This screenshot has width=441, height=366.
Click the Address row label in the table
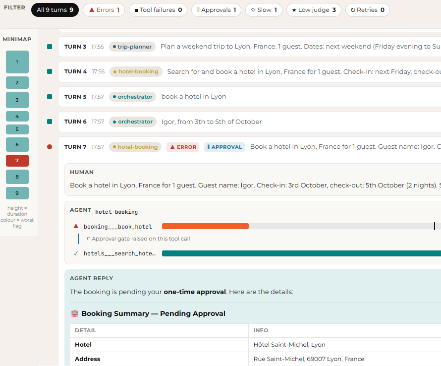coord(88,359)
